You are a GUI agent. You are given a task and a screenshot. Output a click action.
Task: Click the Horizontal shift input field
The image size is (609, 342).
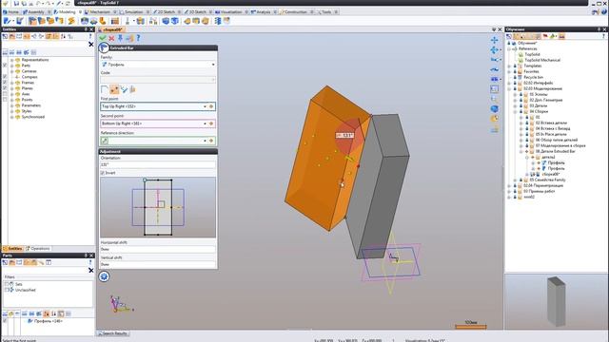[x=158, y=249]
